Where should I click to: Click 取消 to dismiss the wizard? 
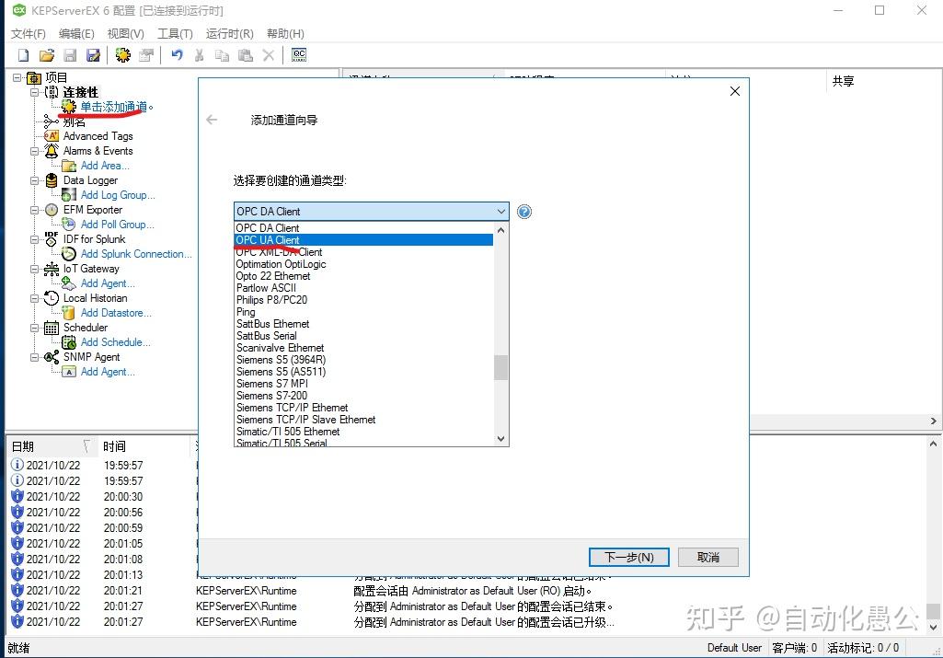[707, 557]
